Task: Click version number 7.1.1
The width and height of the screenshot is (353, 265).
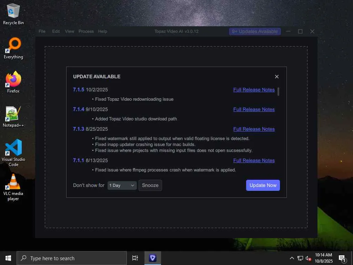Action: click(78, 160)
